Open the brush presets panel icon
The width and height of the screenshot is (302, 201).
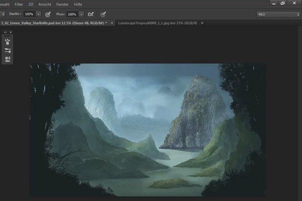[x=8, y=50]
